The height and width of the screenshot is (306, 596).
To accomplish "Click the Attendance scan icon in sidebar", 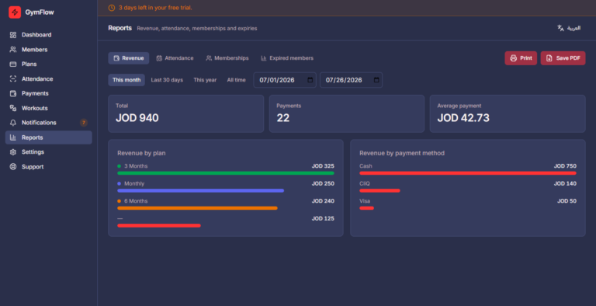I will pyautogui.click(x=13, y=78).
